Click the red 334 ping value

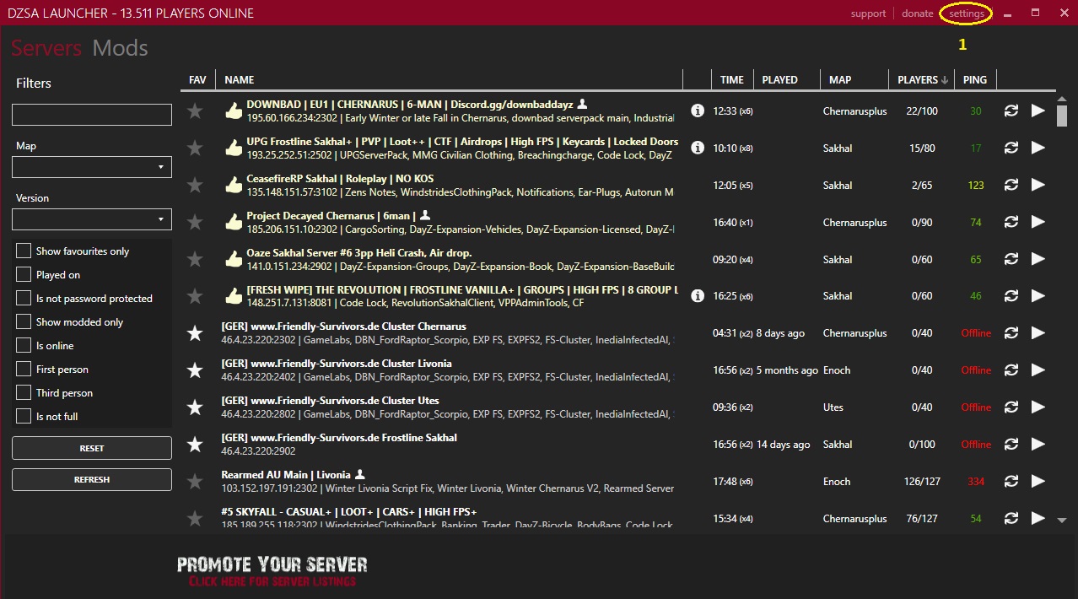pos(976,482)
